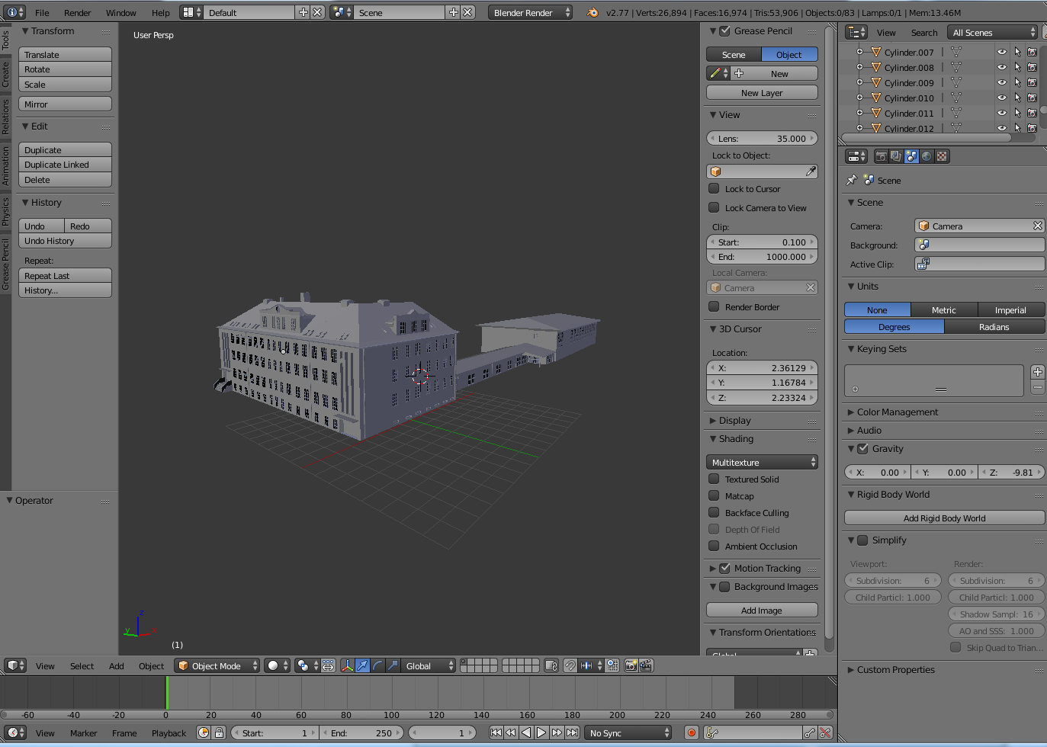Switch to the Create tab
1047x747 pixels.
(5, 75)
